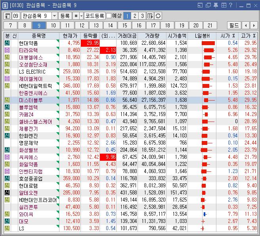Viewport: 260px width, 236px height.
Task: Click the 등록 button
Action: (65, 16)
